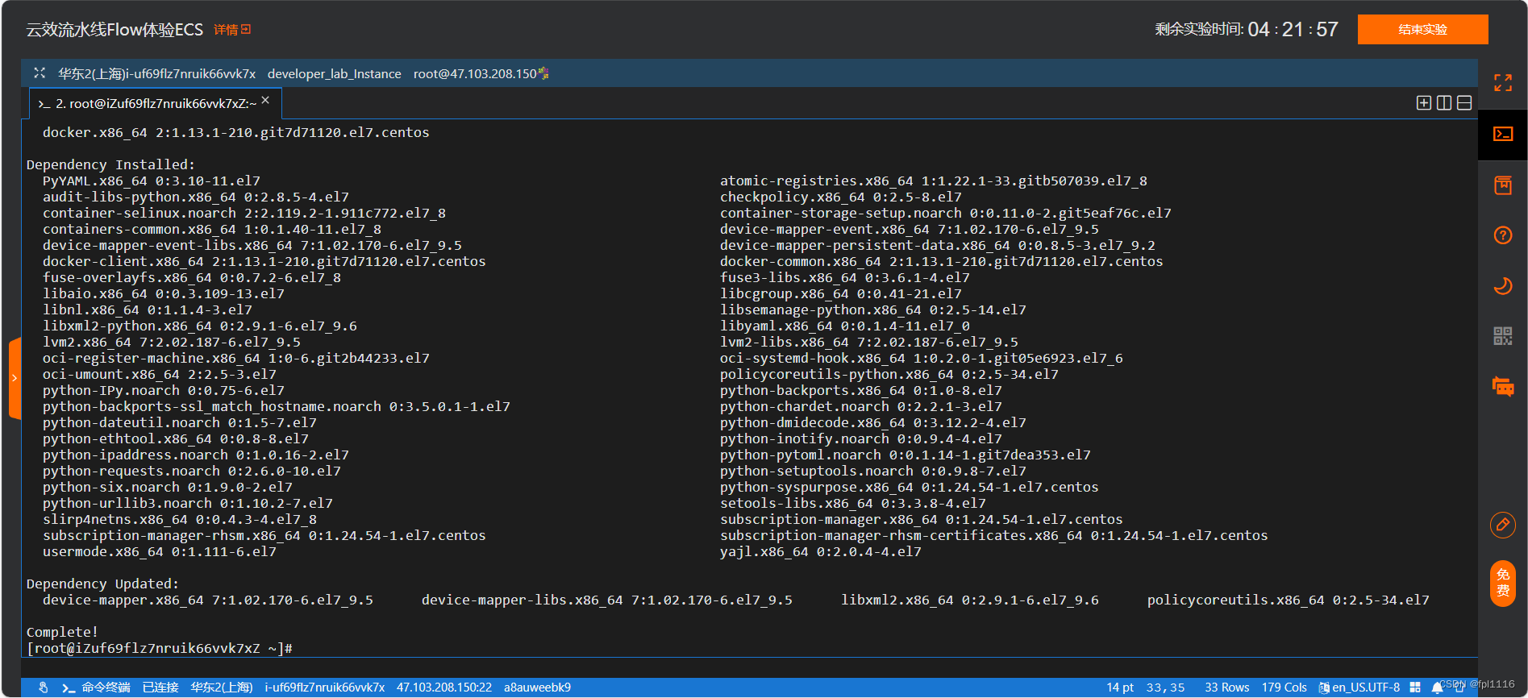Close the root@iZuf69flz7nruik66vvk7xZ terminal tab
1528x698 pixels.
(x=265, y=100)
